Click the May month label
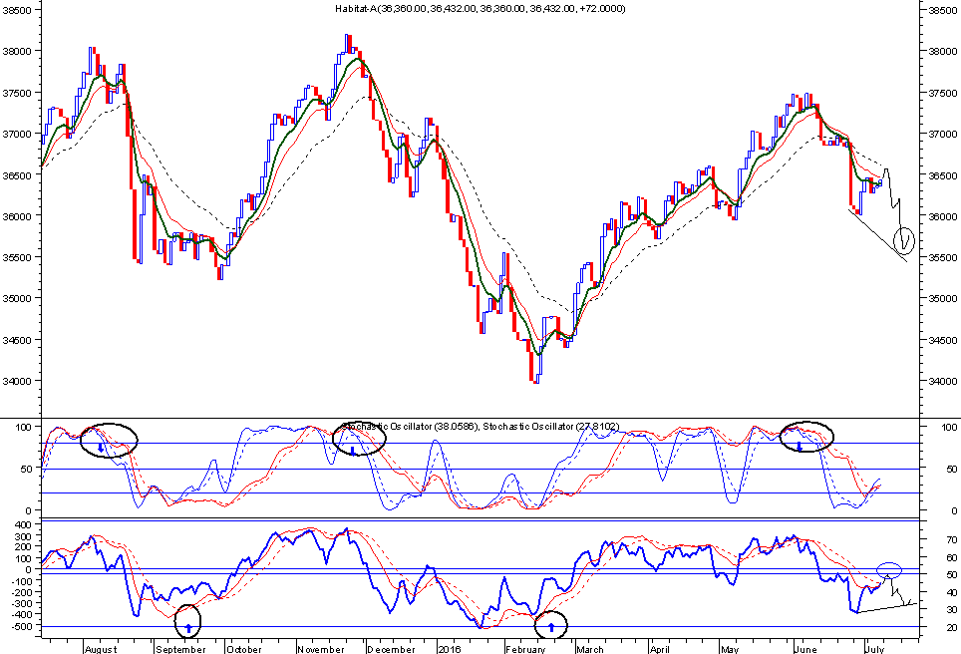Screen dimensions: 961x654 pyautogui.click(x=730, y=649)
